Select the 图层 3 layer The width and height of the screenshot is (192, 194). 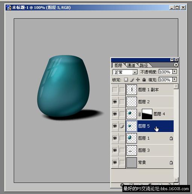coord(150,150)
